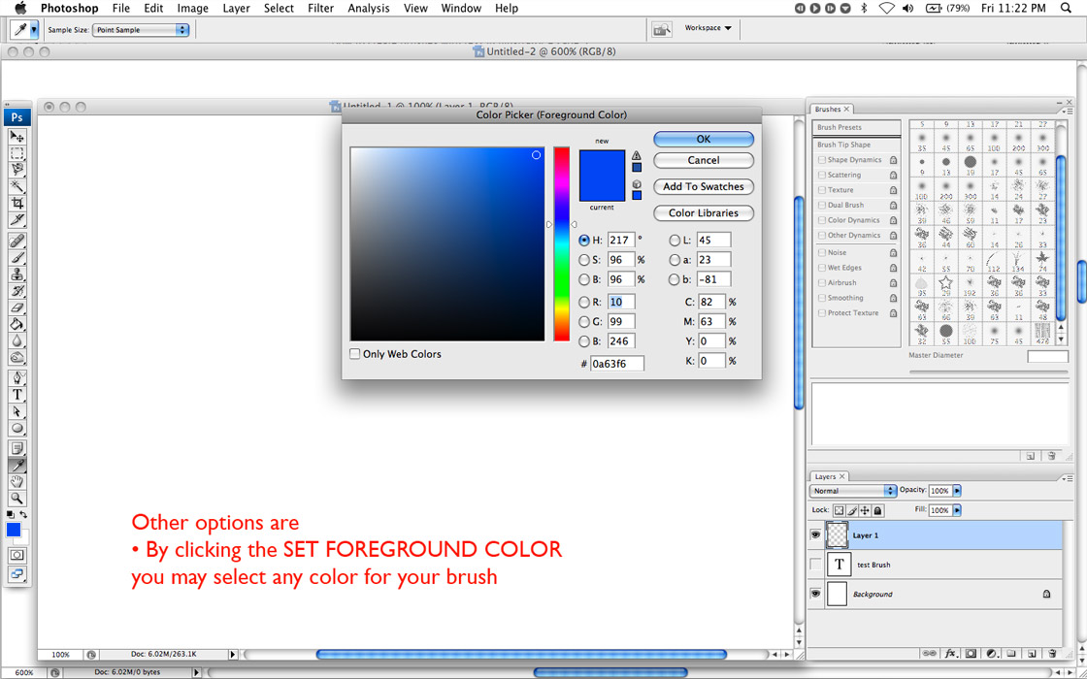Change the screen mode
1087x679 pixels.
(x=17, y=573)
